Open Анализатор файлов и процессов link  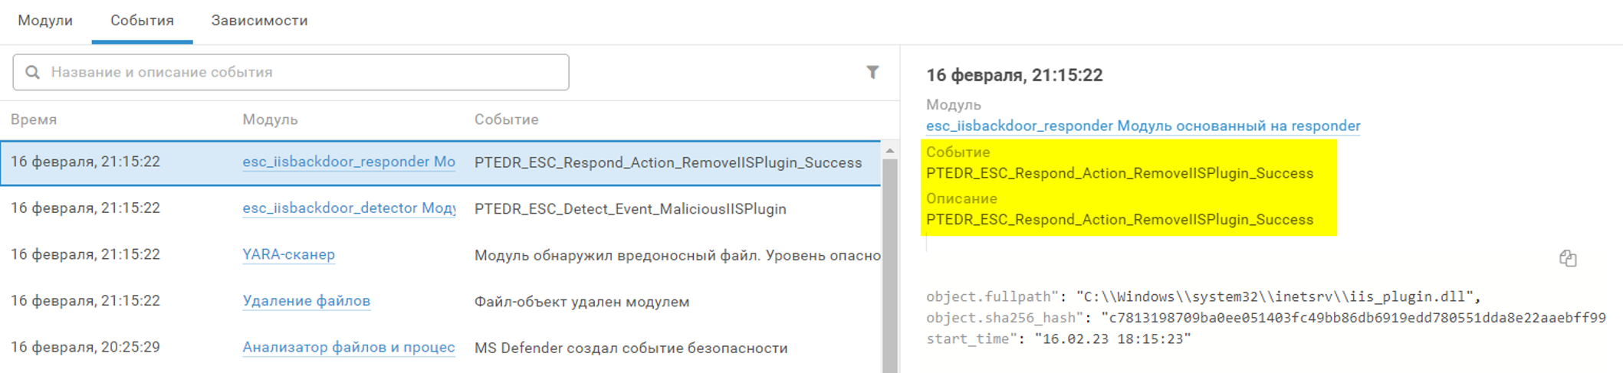click(x=348, y=348)
